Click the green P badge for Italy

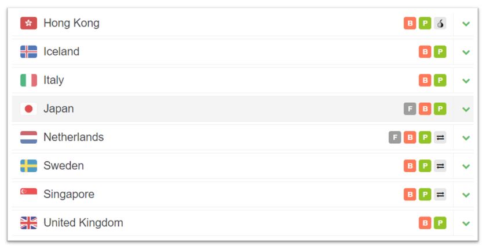(x=440, y=80)
